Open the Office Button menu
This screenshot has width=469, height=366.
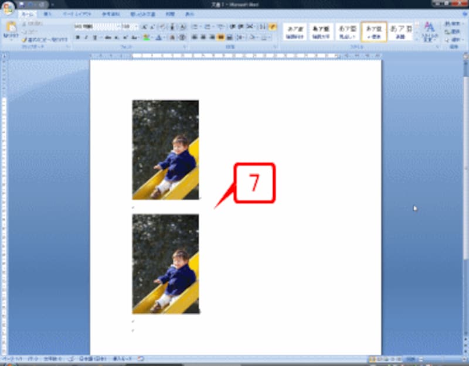coord(8,8)
